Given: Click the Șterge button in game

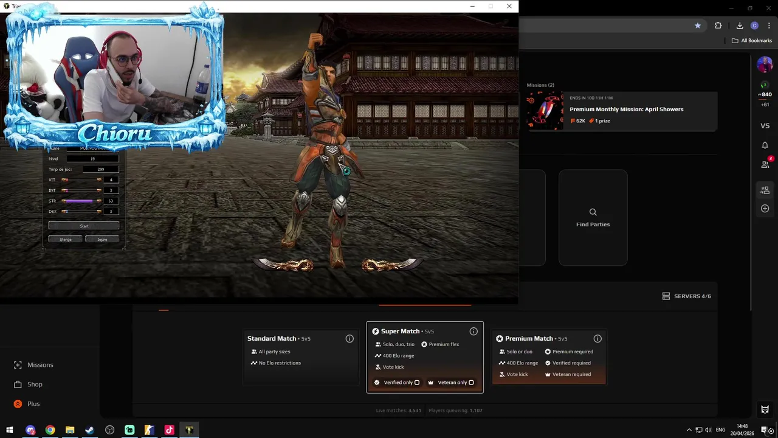Looking at the screenshot, I should click(x=66, y=239).
